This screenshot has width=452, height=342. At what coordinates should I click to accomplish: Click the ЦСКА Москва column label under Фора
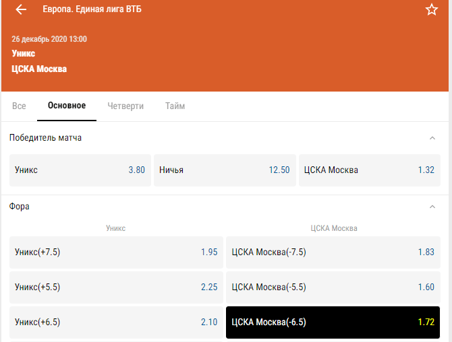point(334,228)
